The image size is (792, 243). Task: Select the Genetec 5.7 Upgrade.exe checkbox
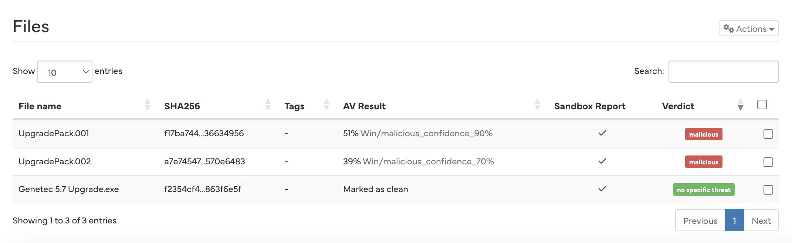[x=768, y=190]
